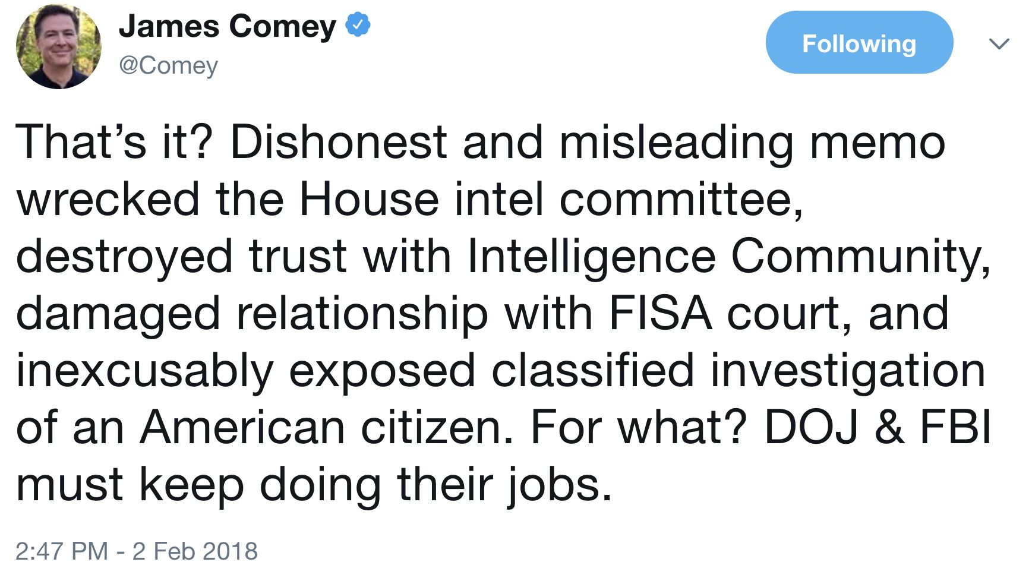The image size is (1032, 565).
Task: Click the phrase "classified investigation"
Action: pos(739,372)
